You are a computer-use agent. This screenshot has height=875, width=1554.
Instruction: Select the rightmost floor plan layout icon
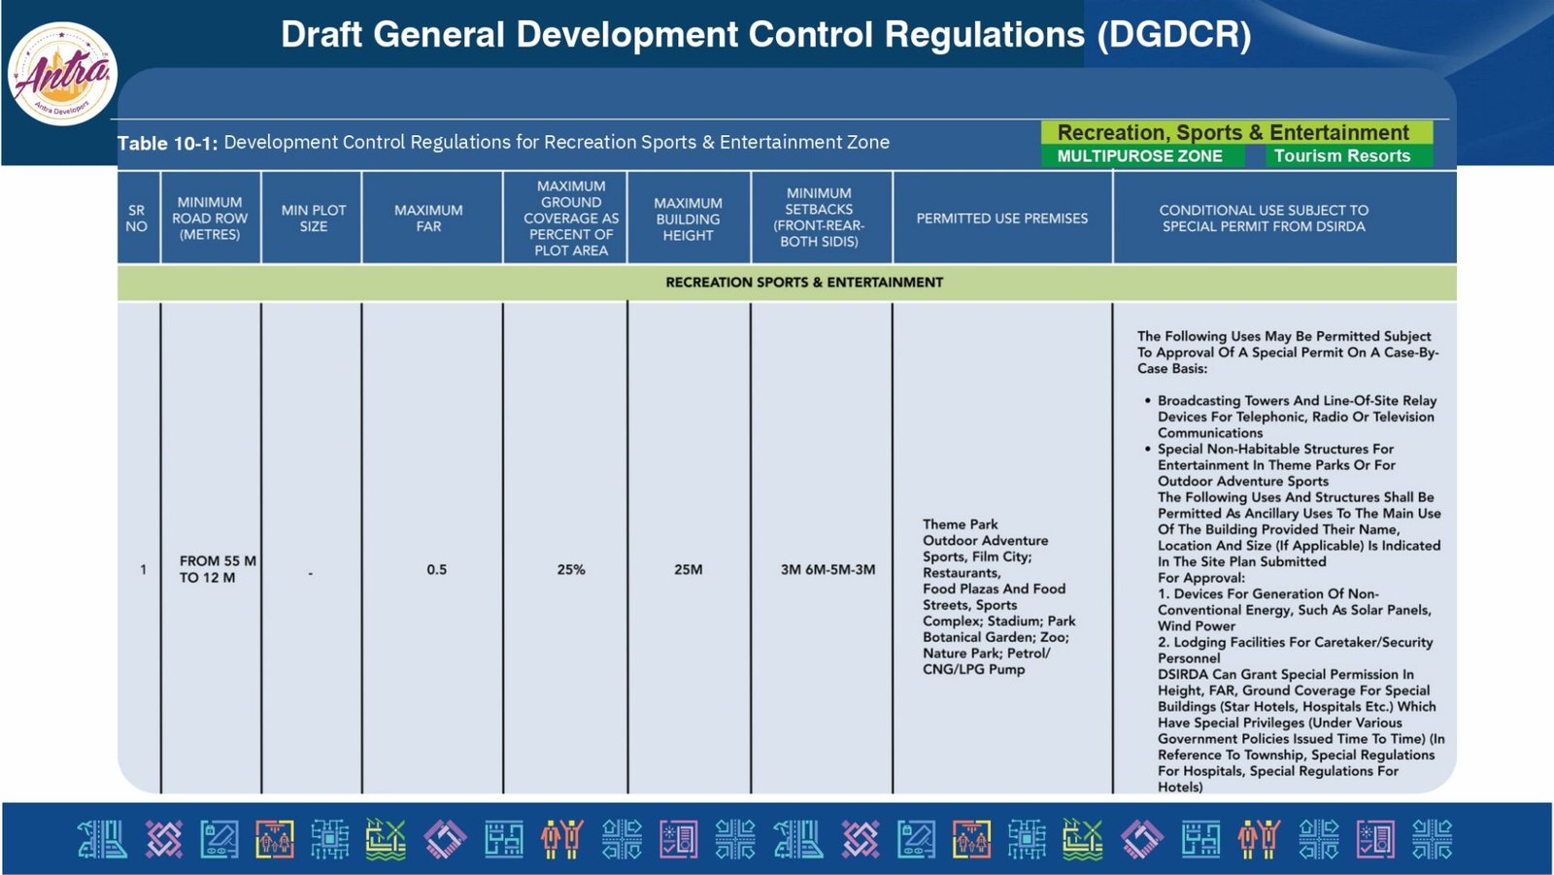[1200, 839]
